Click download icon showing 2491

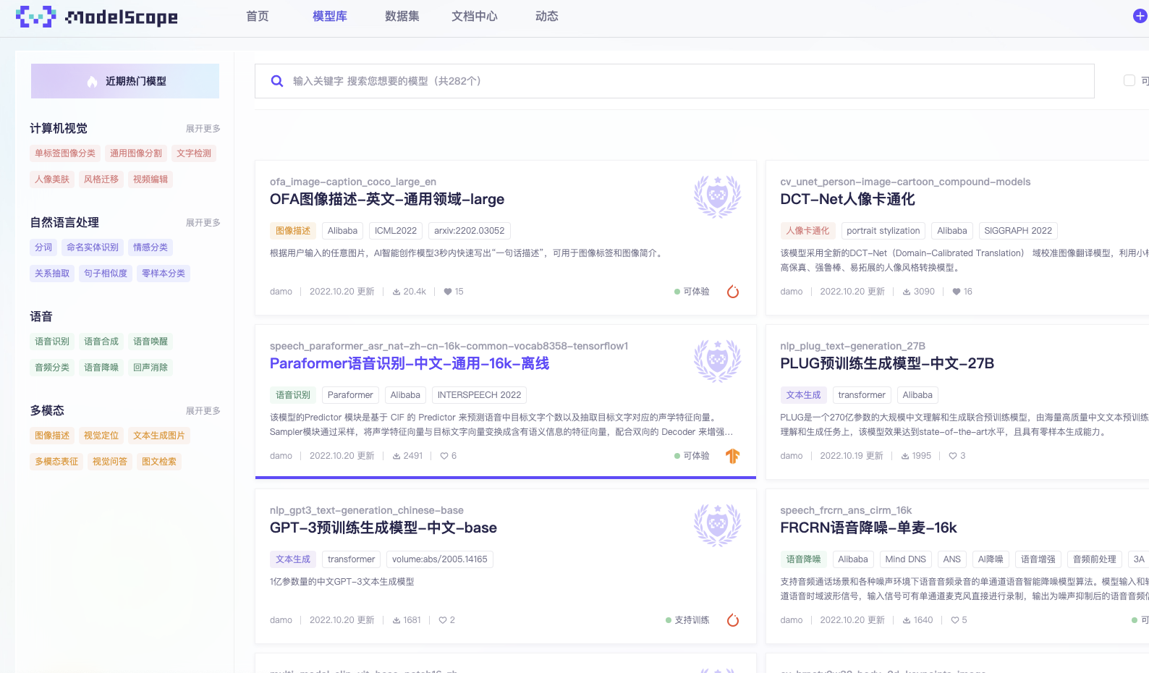pos(397,456)
